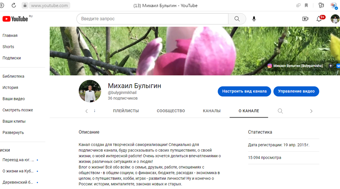Open the Instagram link on the channel banner

tap(270, 66)
